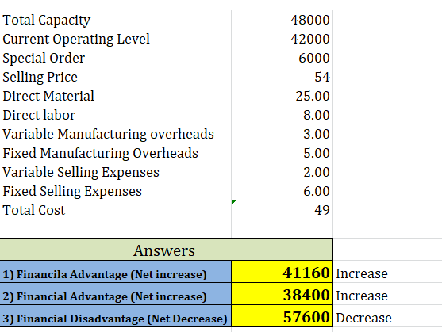Screen dimensions: 442x332
Task: Select the cell with value 6000
Action: [282, 58]
